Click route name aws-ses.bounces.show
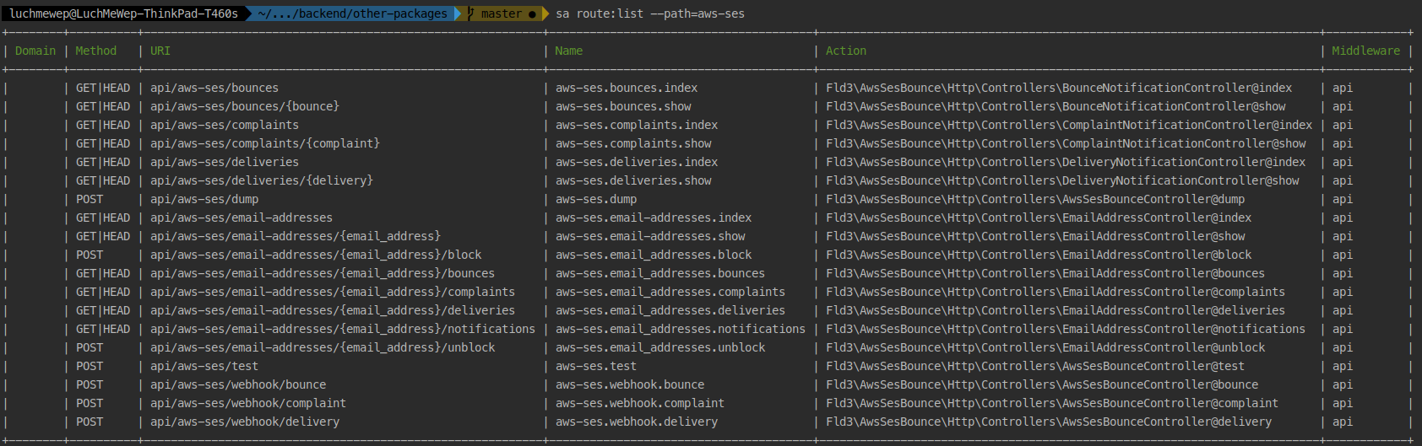This screenshot has width=1422, height=446. click(623, 106)
